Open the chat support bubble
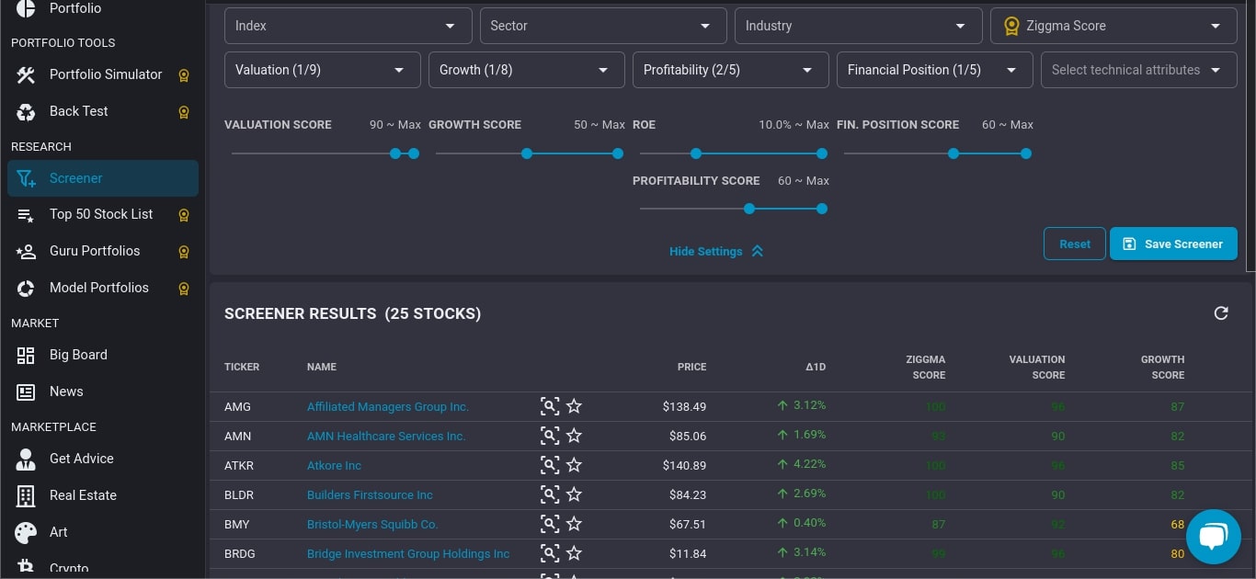This screenshot has width=1256, height=579. 1213,537
